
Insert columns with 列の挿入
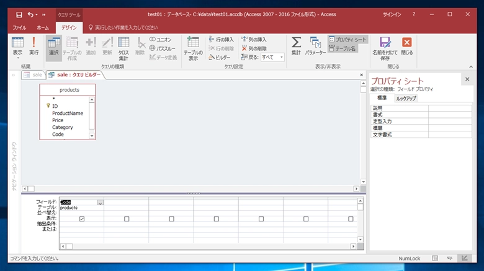click(x=254, y=40)
